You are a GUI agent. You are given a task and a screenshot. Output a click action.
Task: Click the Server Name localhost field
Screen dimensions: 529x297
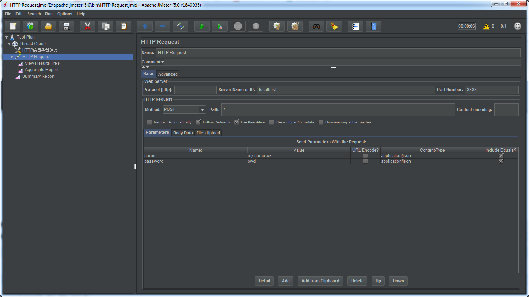(x=346, y=90)
